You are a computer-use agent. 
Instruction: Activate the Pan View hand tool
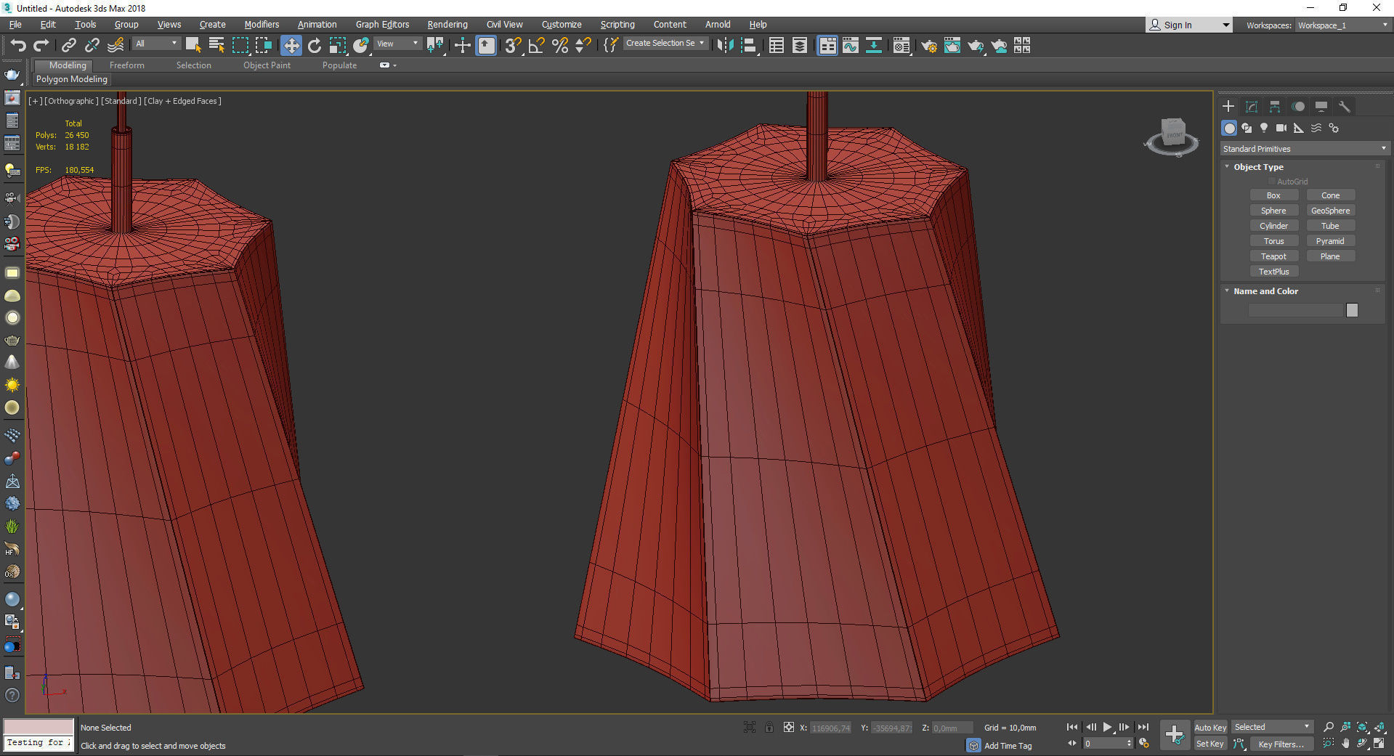click(1345, 744)
